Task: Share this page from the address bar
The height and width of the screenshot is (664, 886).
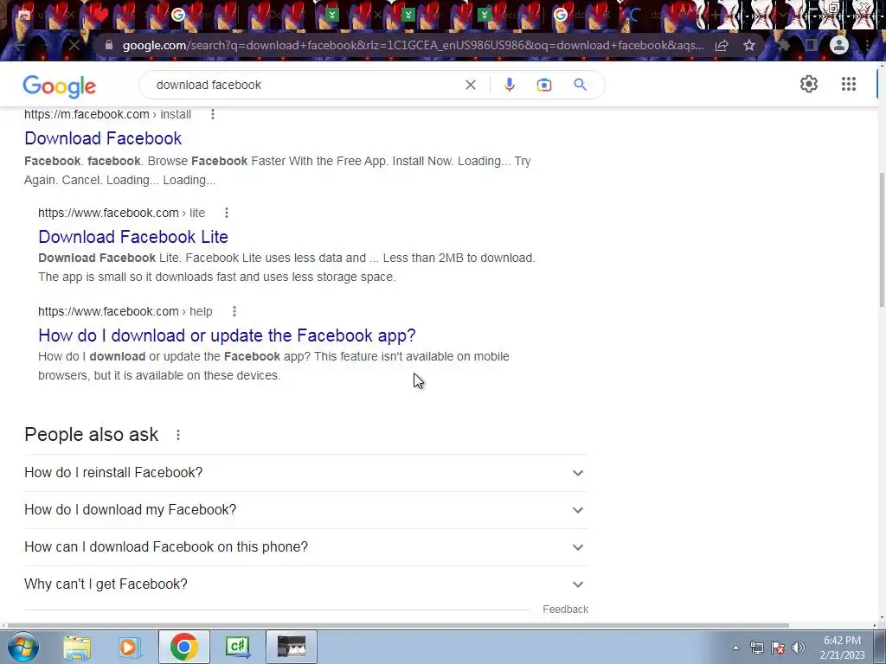Action: (722, 45)
